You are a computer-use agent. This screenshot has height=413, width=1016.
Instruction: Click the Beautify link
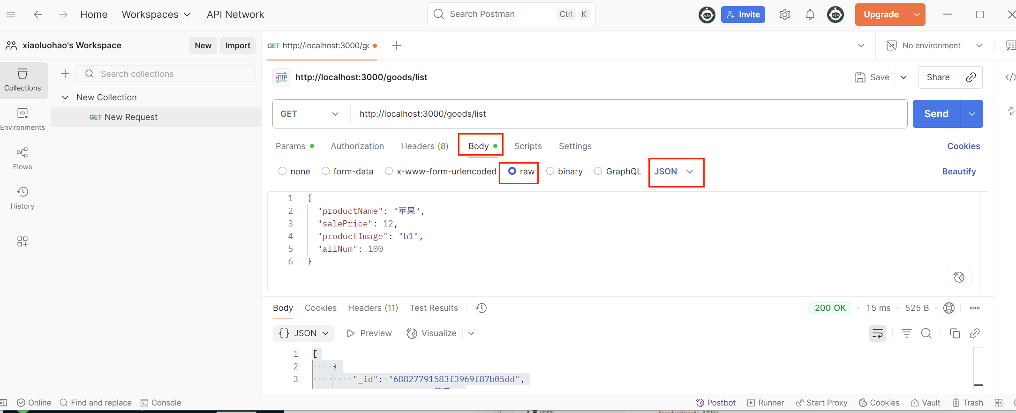pos(959,172)
